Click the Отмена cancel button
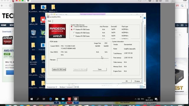Viewport: 189px width, 106px height. click(x=137, y=81)
